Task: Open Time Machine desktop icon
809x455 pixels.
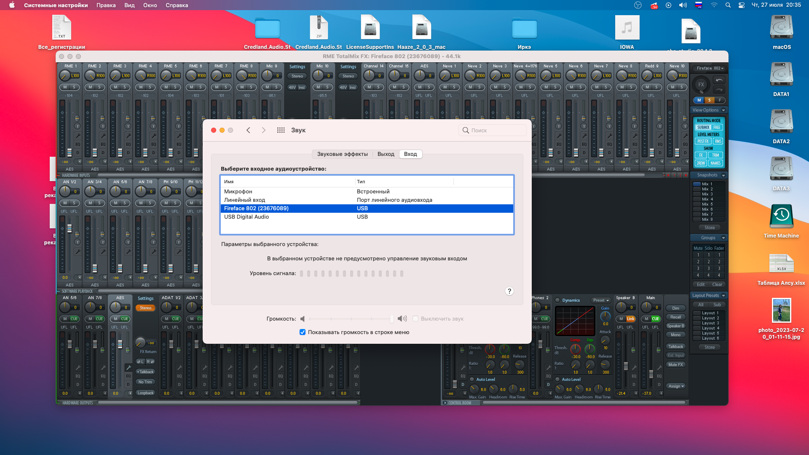Action: (x=781, y=217)
